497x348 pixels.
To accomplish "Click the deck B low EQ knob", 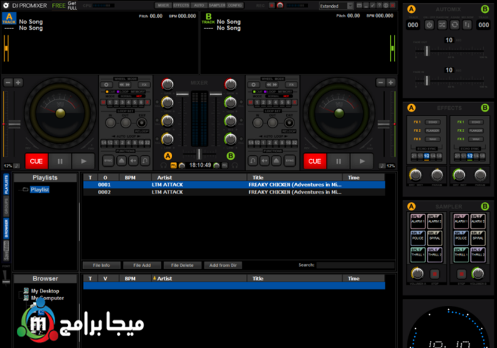I will coord(230,139).
